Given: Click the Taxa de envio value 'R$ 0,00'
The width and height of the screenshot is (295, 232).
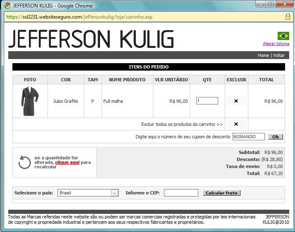Looking at the screenshot, I should coord(275,166).
